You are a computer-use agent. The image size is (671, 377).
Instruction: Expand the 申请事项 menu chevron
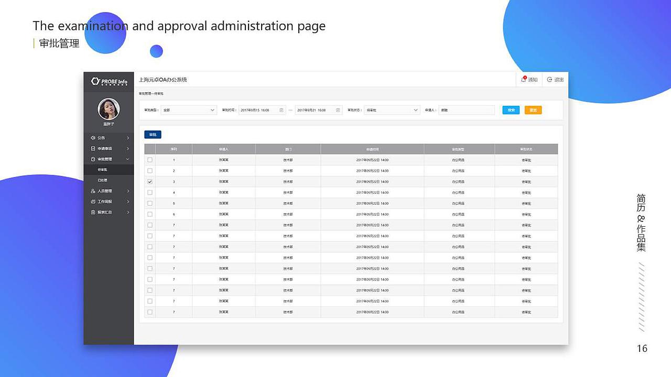pos(128,149)
